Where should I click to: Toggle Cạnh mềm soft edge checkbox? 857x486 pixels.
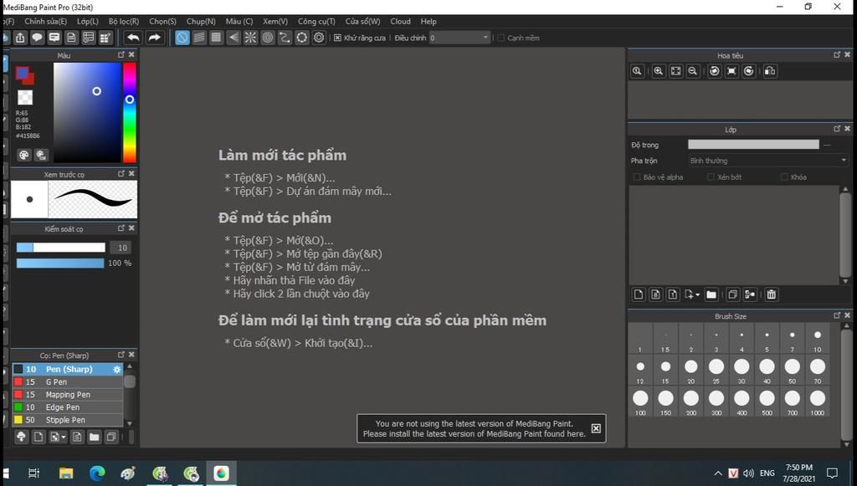click(x=500, y=38)
